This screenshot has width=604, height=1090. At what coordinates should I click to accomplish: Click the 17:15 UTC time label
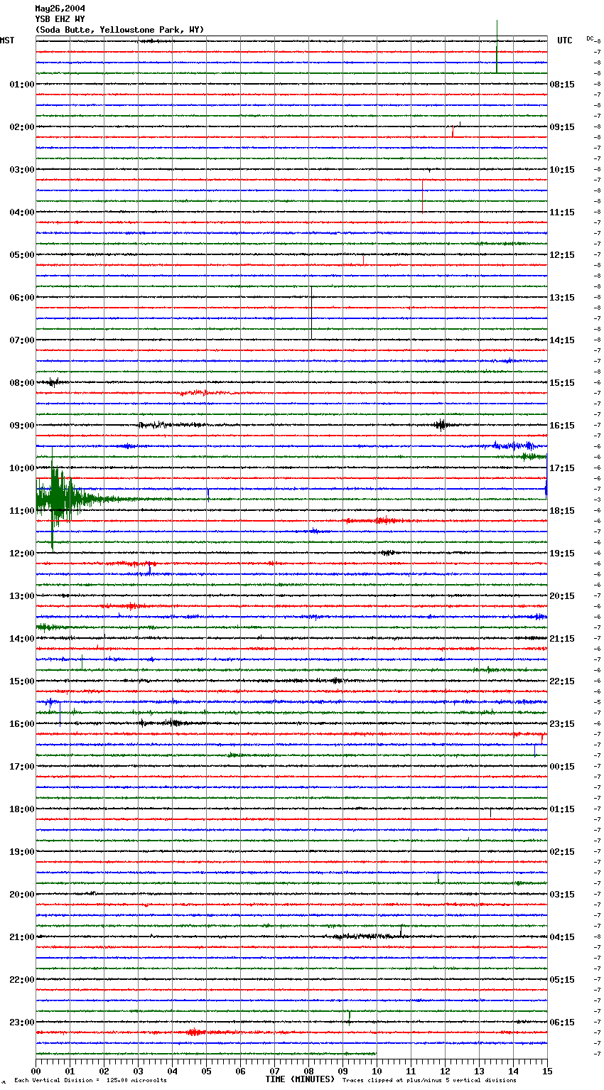pyautogui.click(x=562, y=468)
